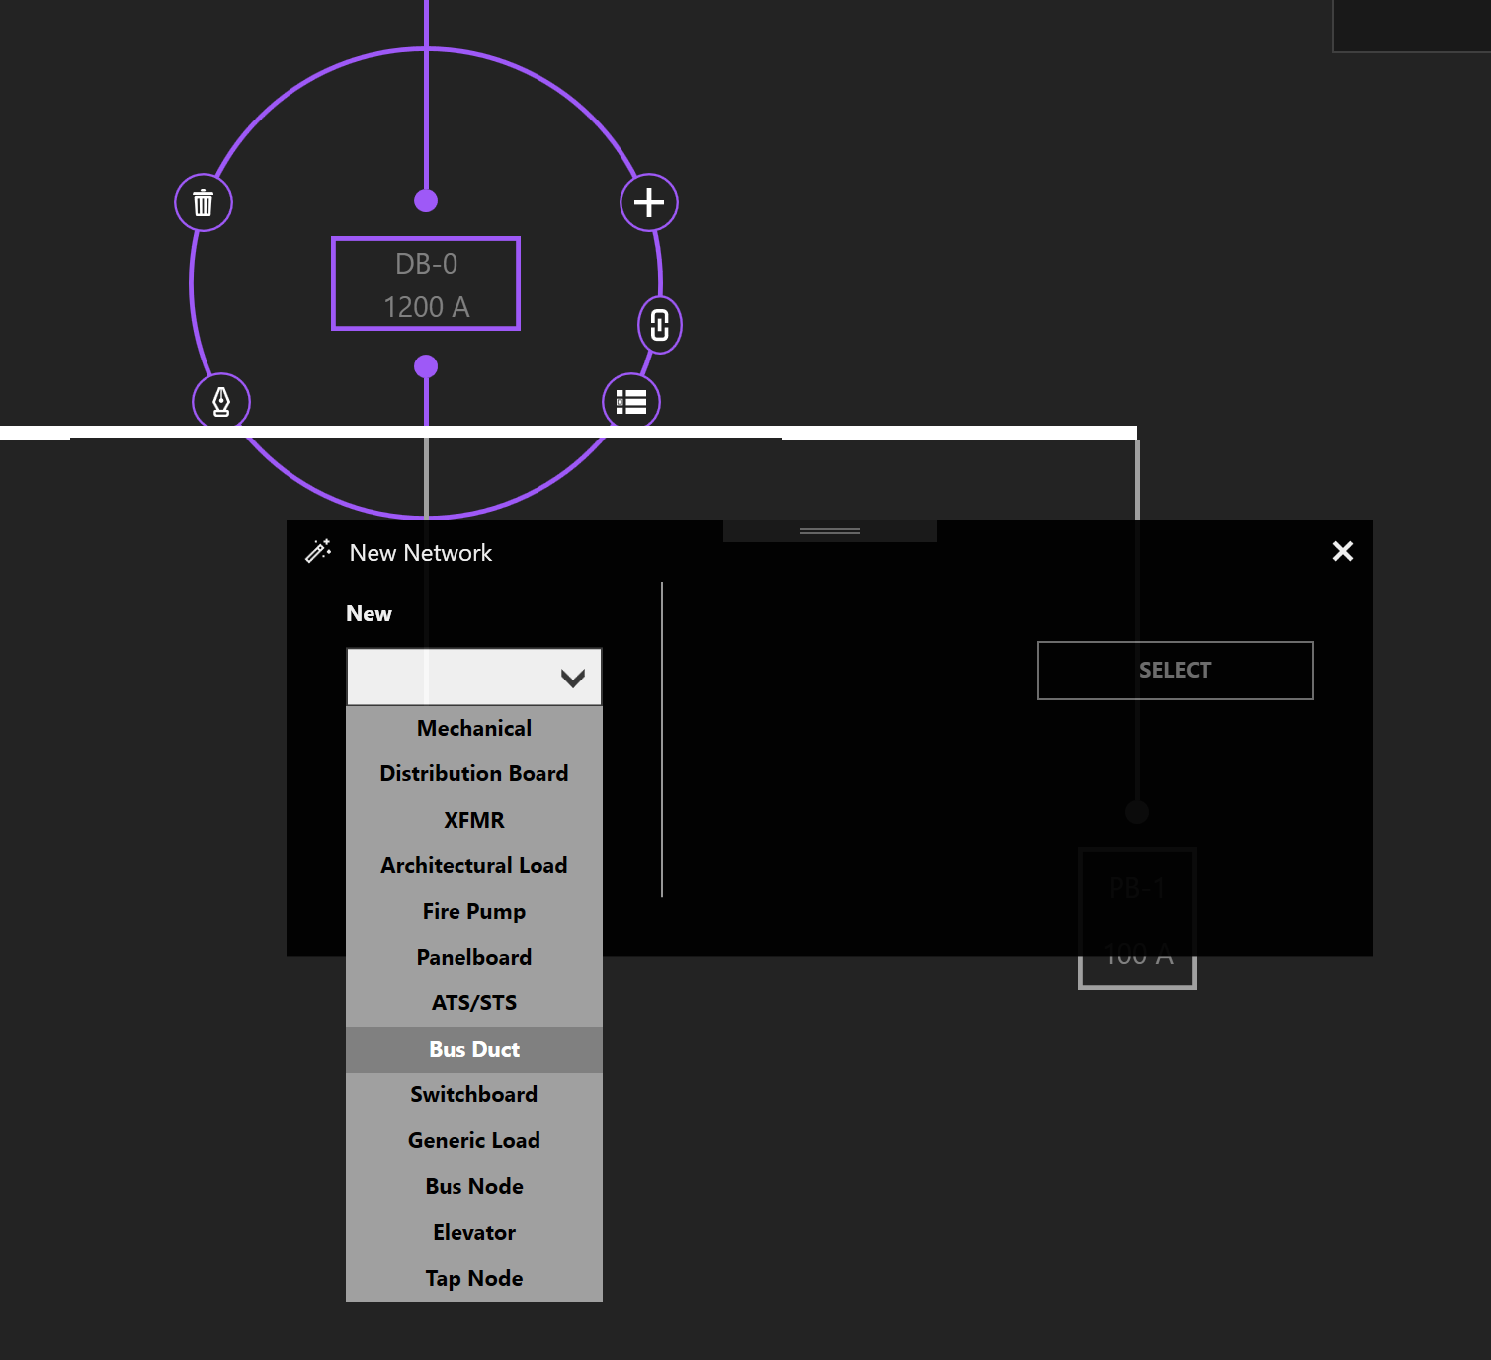Viewport: 1491px width, 1360px height.
Task: Pick Tap Node from the list
Action: (x=474, y=1279)
